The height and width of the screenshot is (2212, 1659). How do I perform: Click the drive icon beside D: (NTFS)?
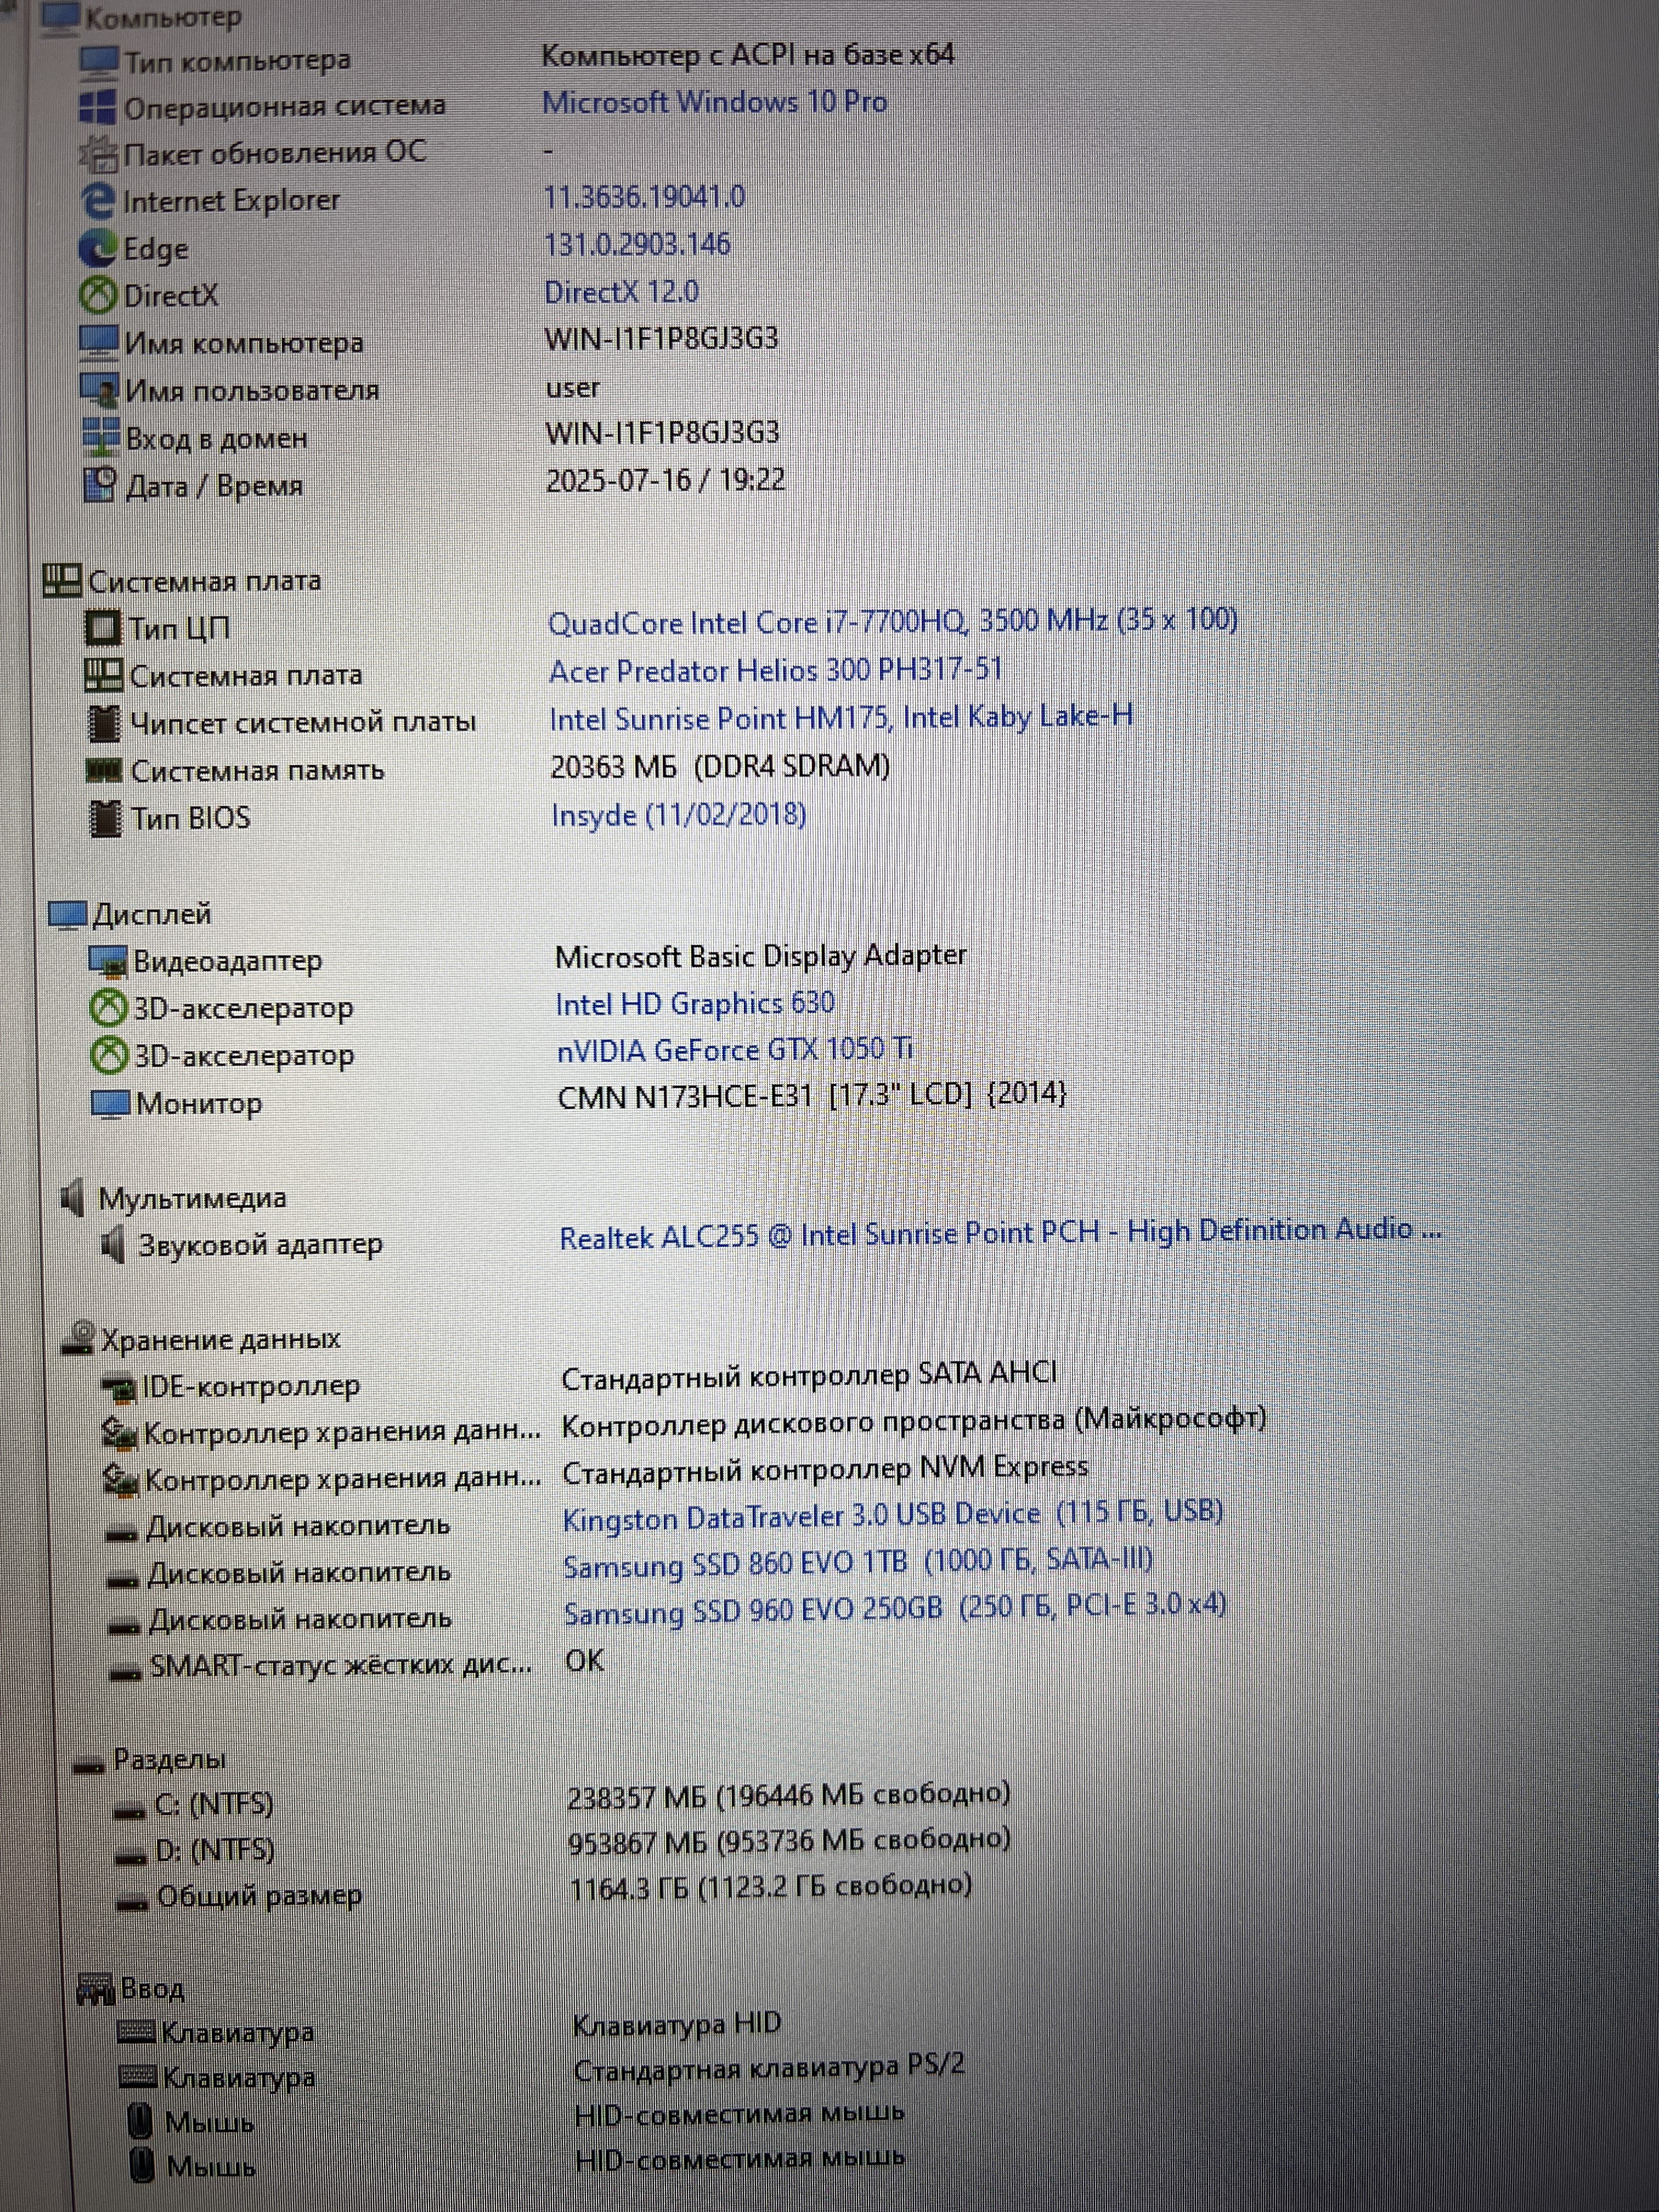click(x=132, y=1857)
